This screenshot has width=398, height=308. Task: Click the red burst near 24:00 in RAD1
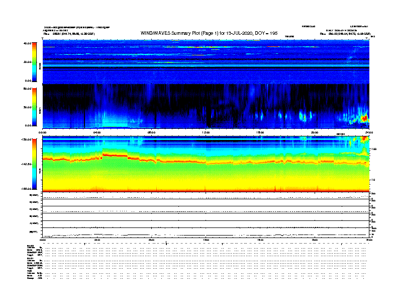(365, 118)
